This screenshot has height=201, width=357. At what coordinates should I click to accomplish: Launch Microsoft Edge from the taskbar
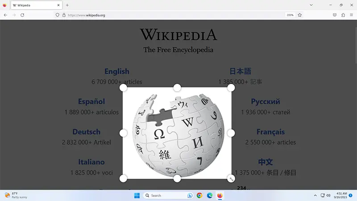[x=210, y=196]
